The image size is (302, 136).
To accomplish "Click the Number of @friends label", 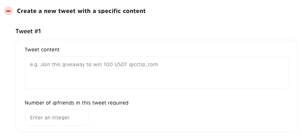I will pos(76,103).
